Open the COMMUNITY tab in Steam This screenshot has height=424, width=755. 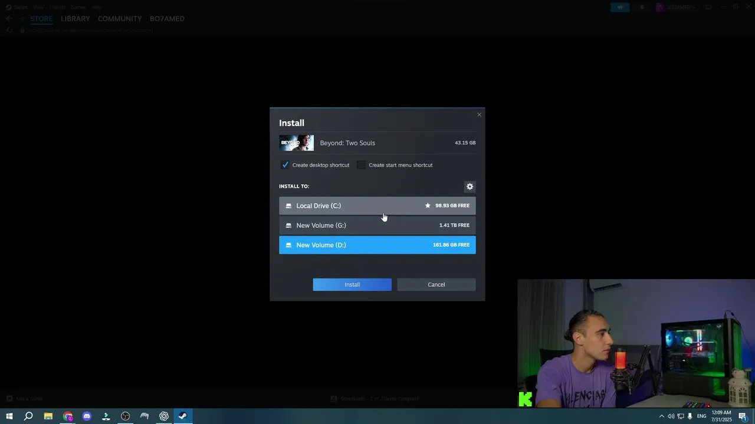click(120, 19)
